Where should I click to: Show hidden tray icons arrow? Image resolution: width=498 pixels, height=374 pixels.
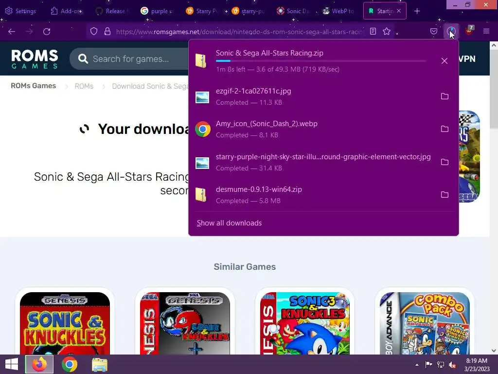tap(417, 365)
